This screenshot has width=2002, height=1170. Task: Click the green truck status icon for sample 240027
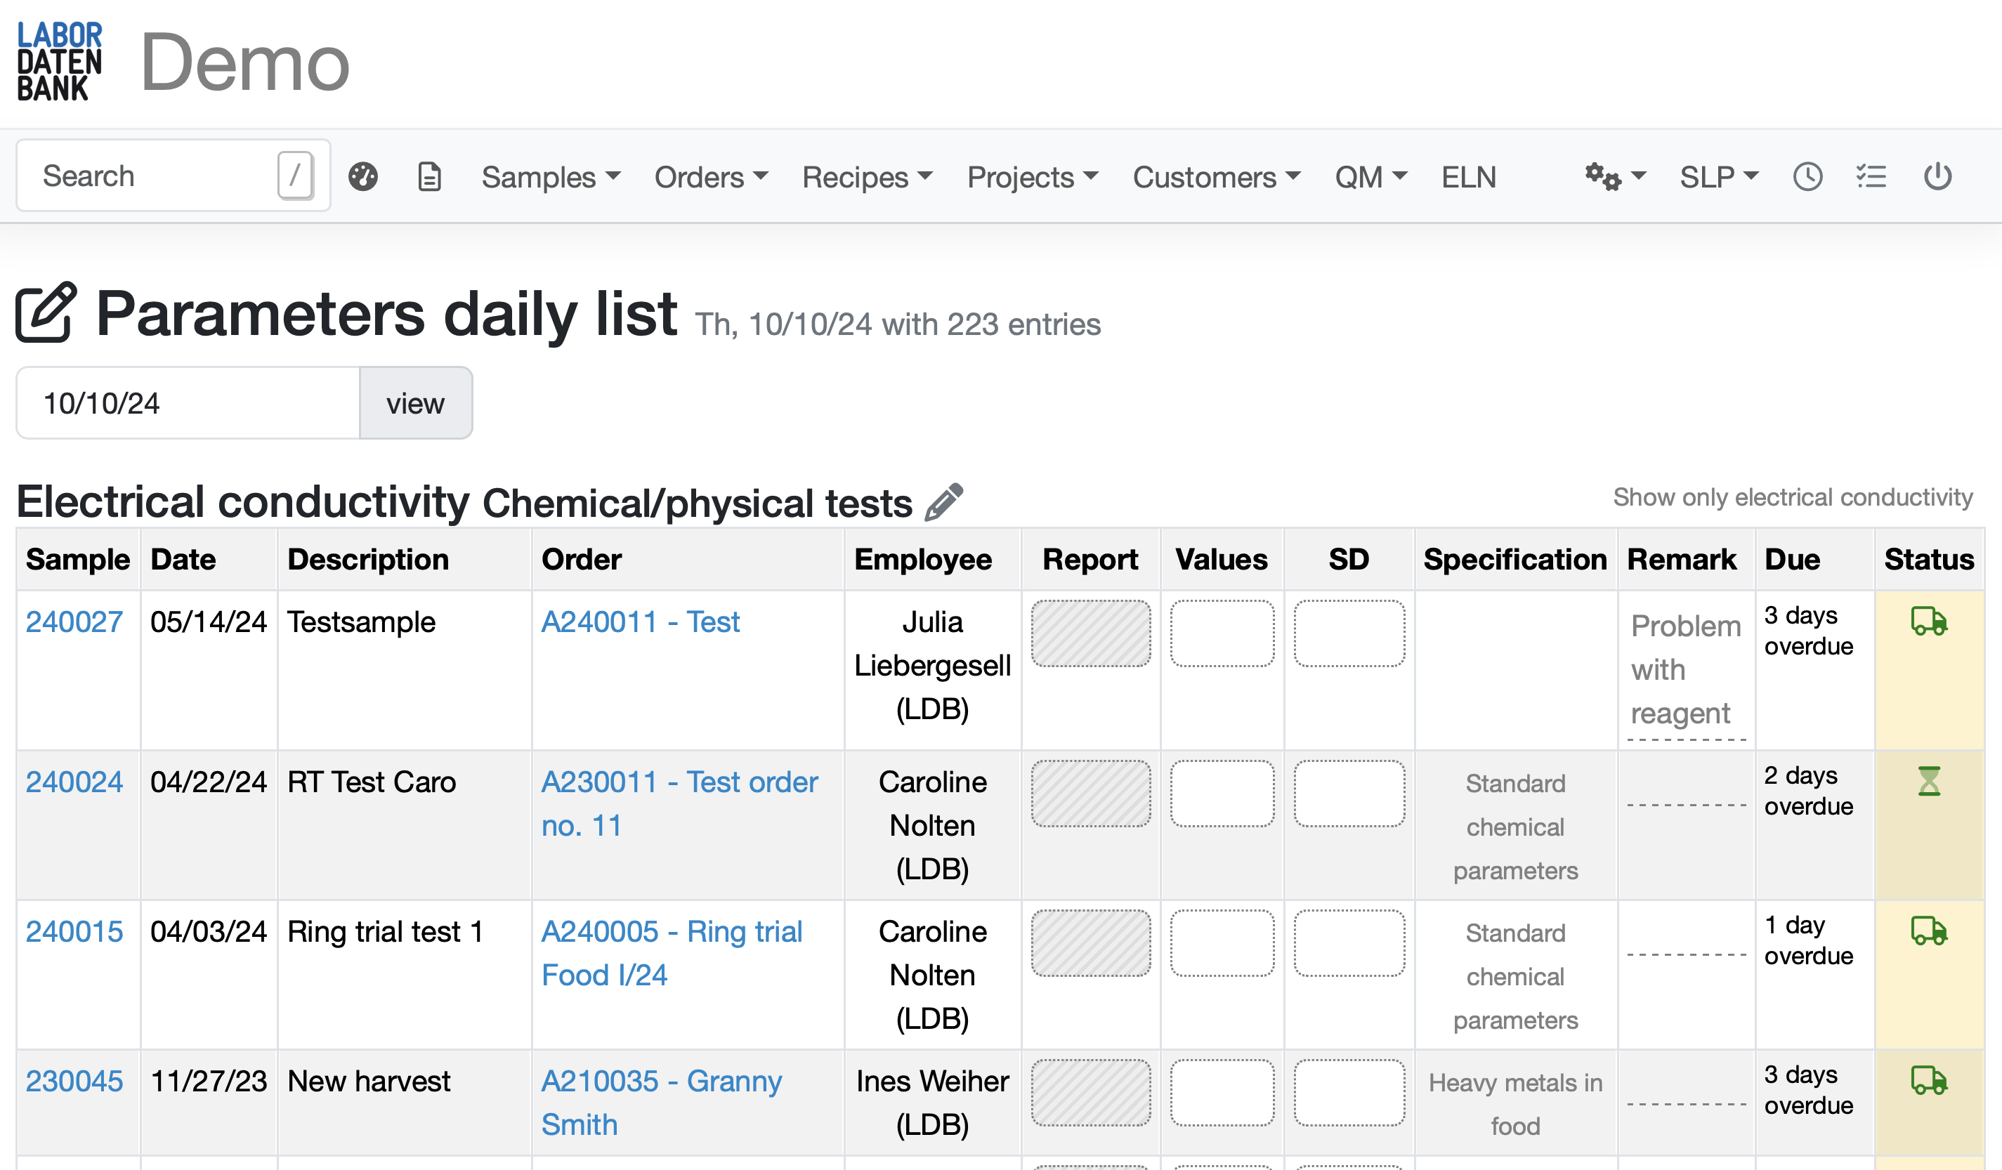pos(1930,622)
